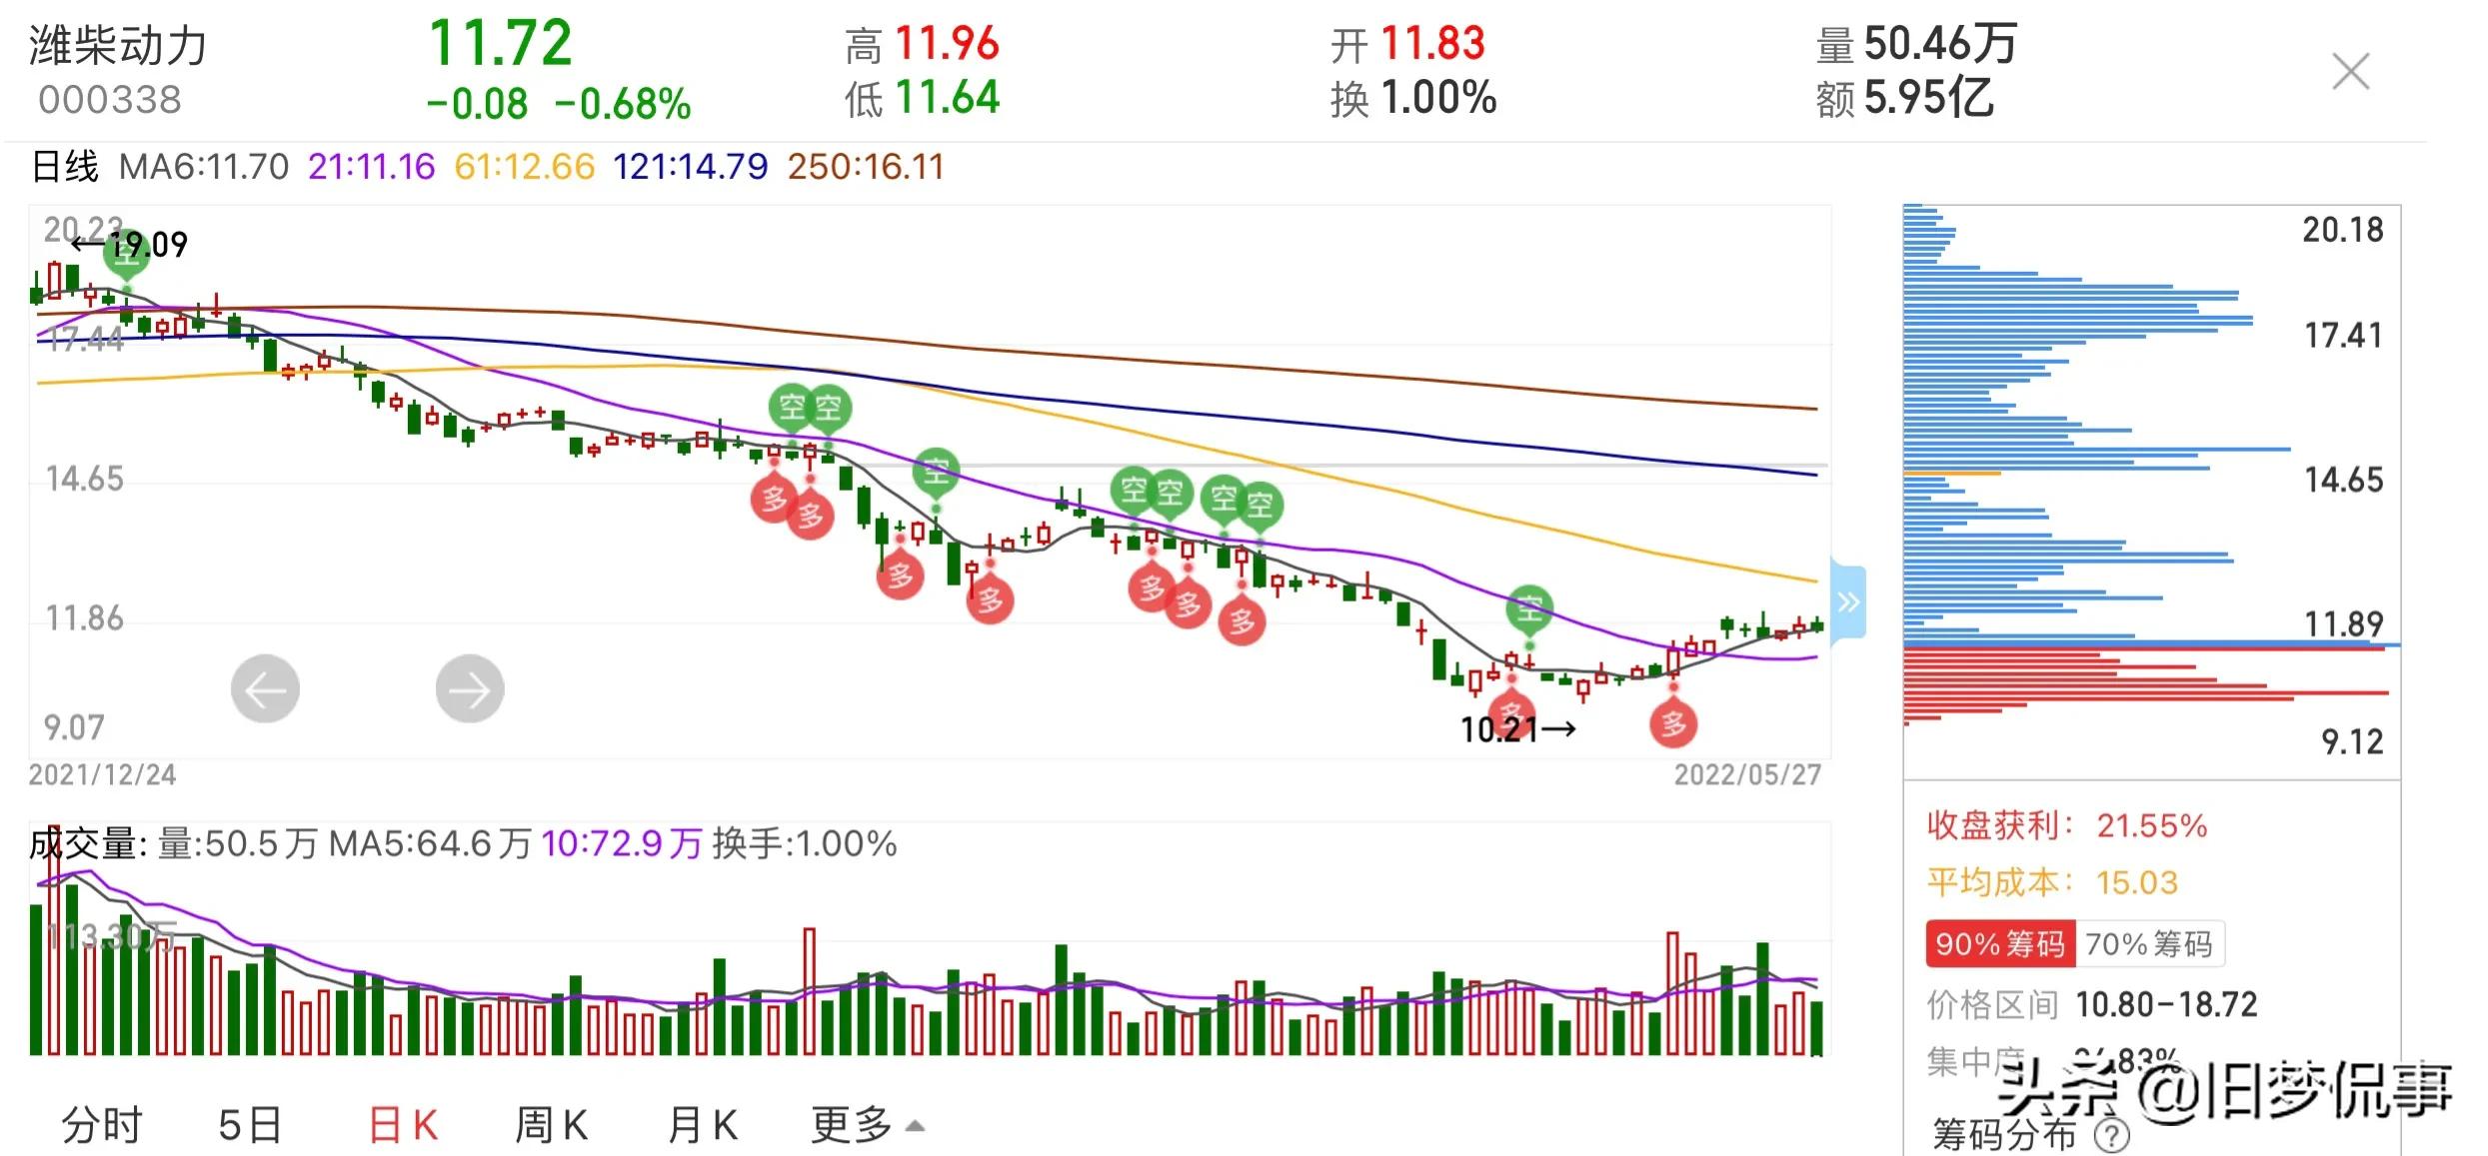
Task: Click the 日线 period label
Action: (65, 167)
